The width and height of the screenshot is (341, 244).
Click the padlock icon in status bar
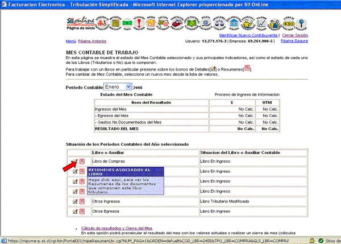[x=312, y=241]
